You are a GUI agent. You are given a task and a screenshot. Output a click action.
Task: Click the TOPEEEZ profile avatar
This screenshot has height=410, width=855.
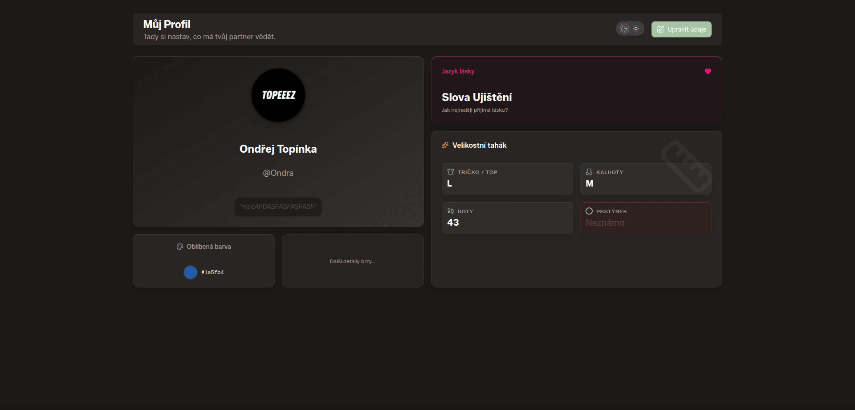(278, 95)
